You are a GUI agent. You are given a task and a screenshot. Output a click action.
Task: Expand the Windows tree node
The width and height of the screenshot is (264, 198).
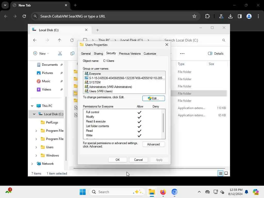tap(36, 155)
